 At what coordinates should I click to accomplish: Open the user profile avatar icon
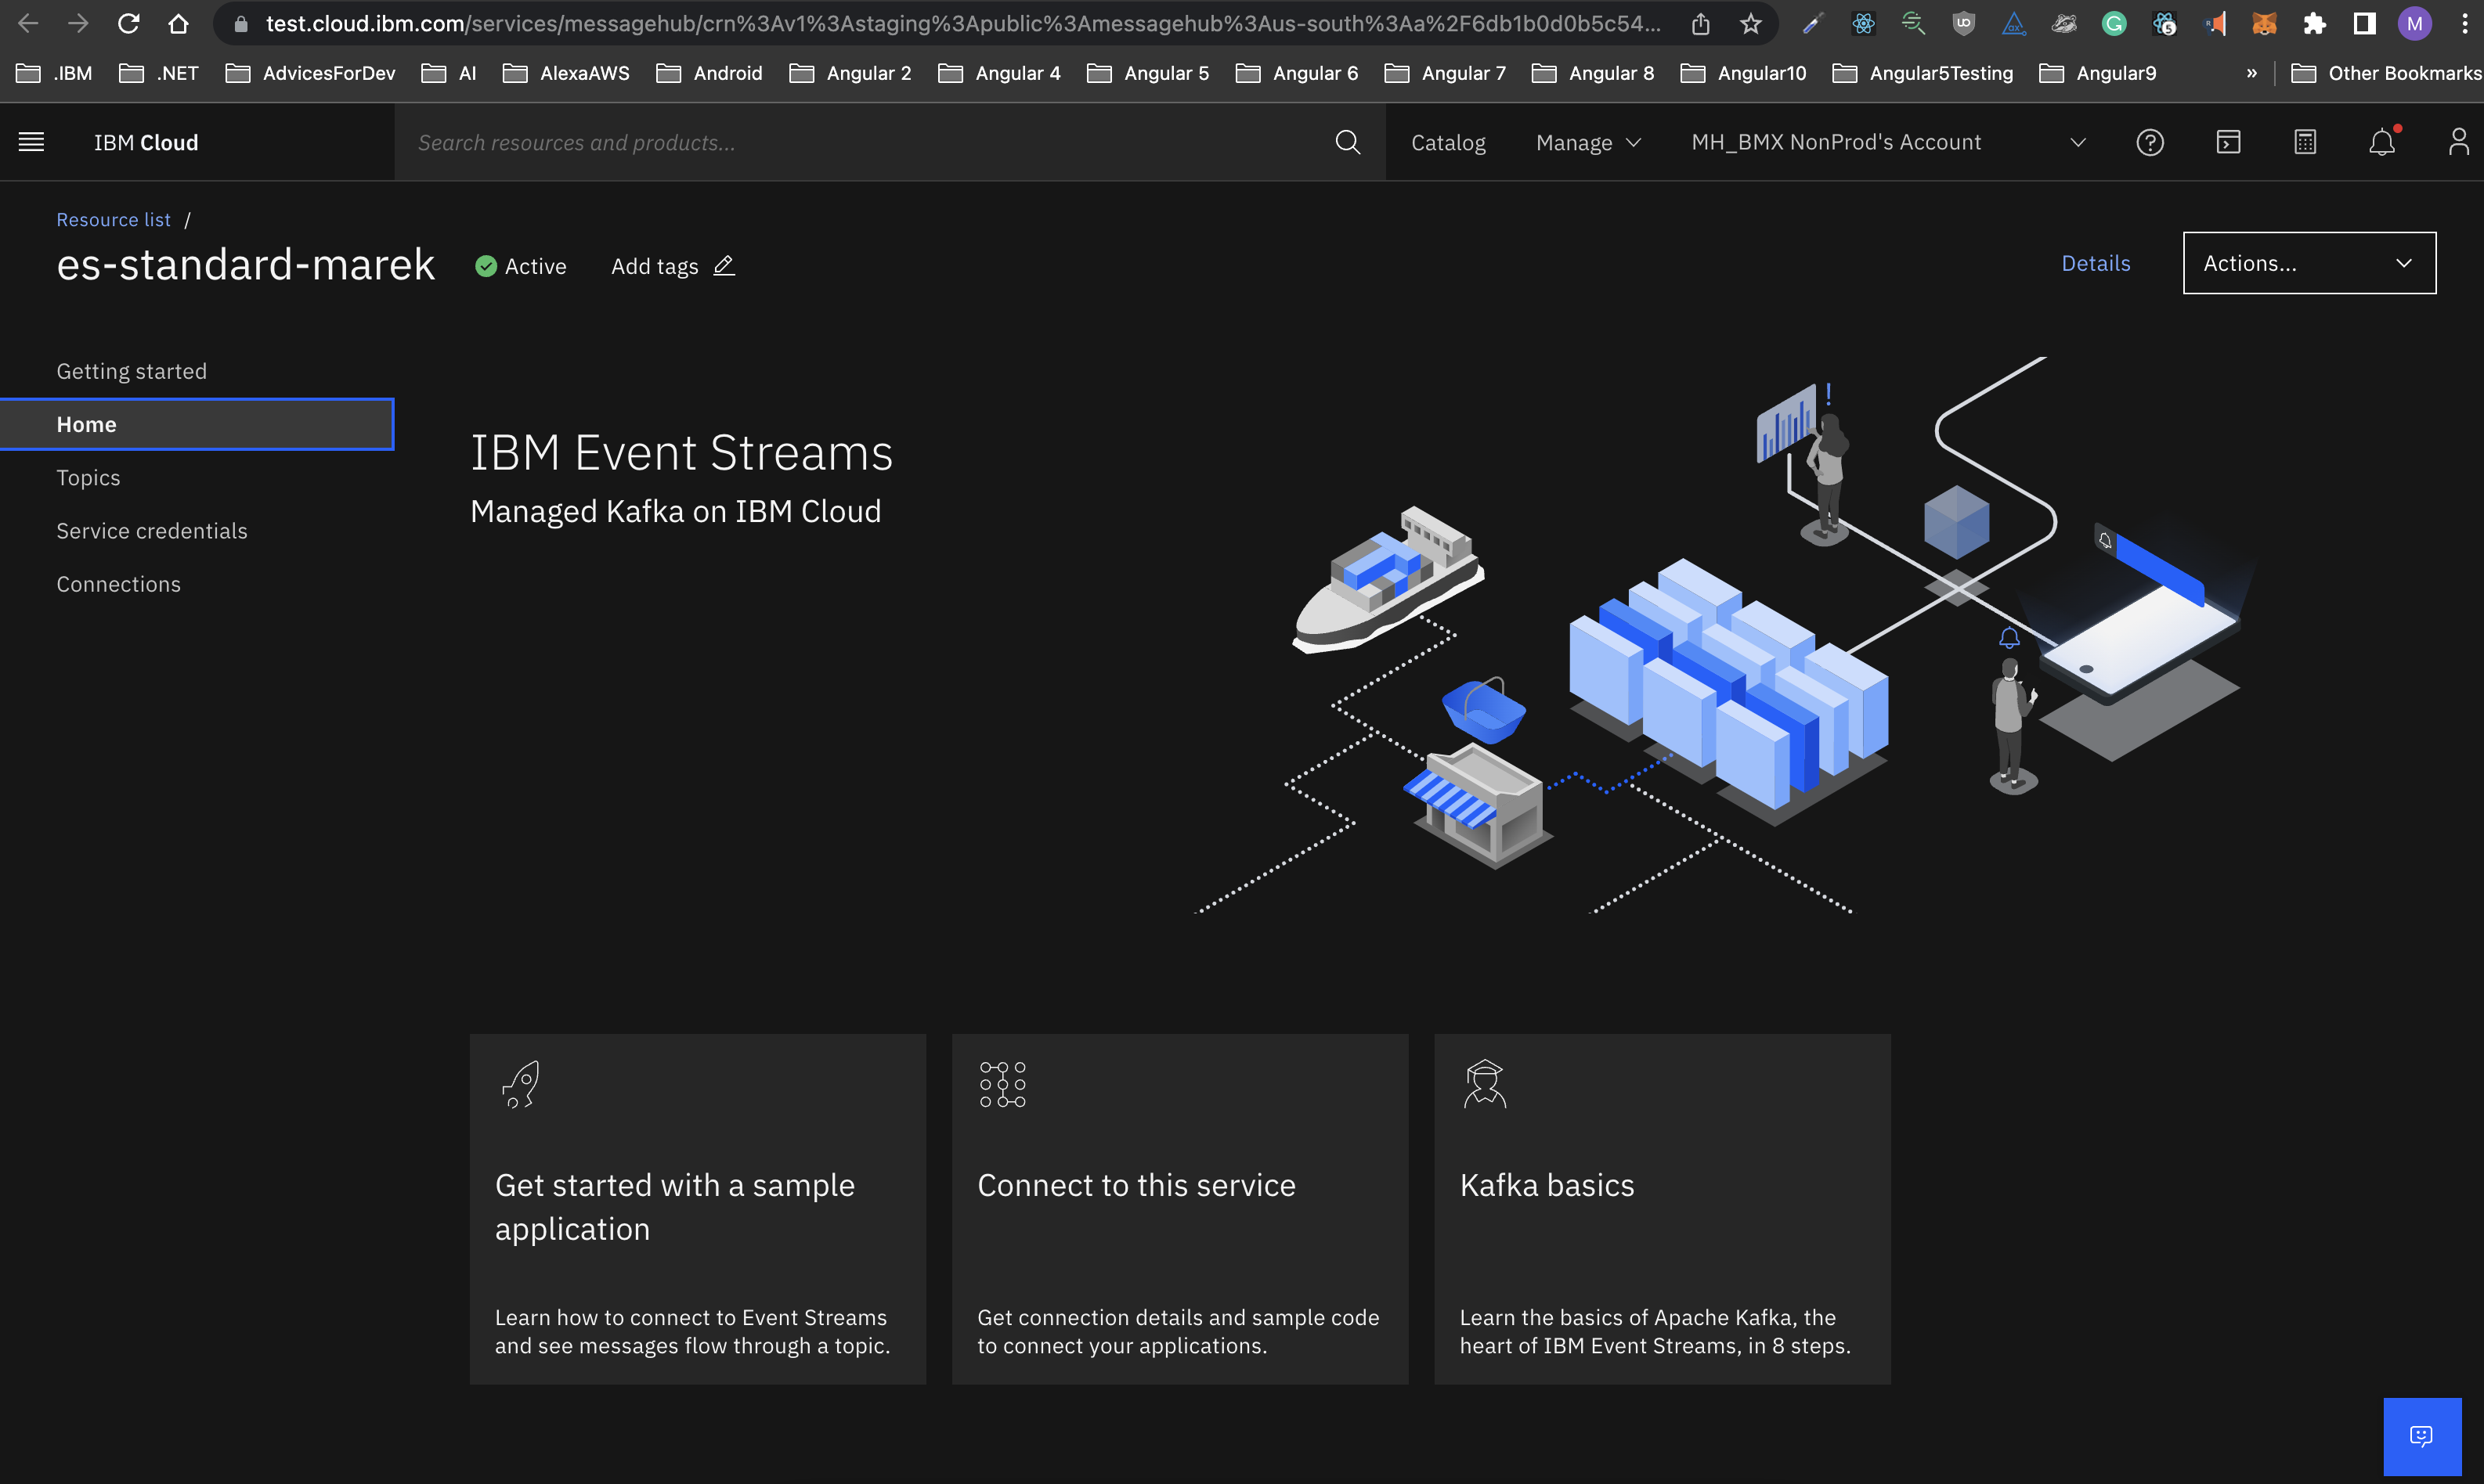click(2459, 142)
